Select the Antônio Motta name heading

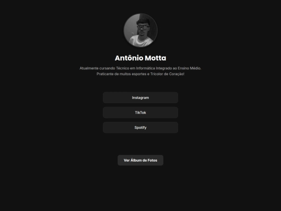pyautogui.click(x=140, y=58)
